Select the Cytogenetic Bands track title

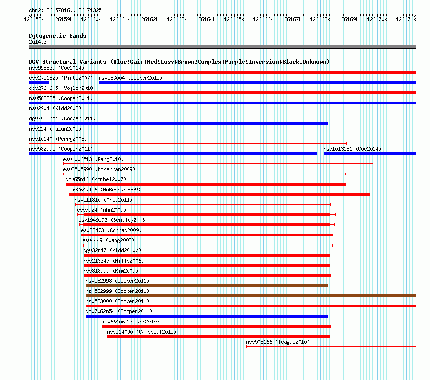pos(57,36)
